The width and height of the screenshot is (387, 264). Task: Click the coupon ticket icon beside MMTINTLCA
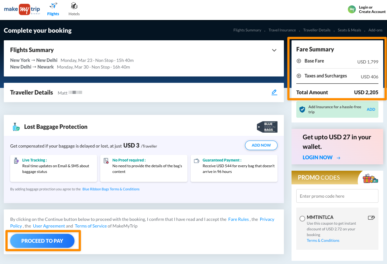click(x=371, y=218)
